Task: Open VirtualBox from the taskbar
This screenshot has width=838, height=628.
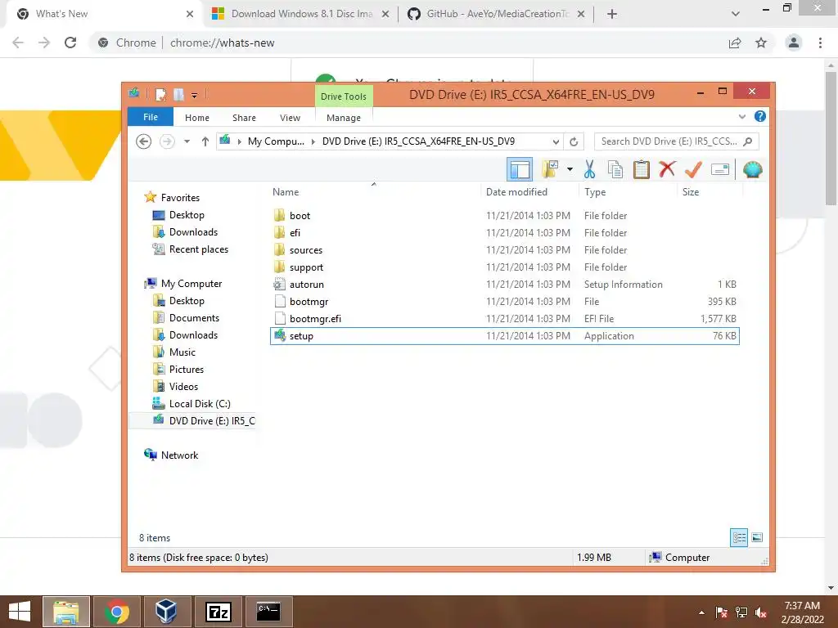Action: tap(166, 612)
